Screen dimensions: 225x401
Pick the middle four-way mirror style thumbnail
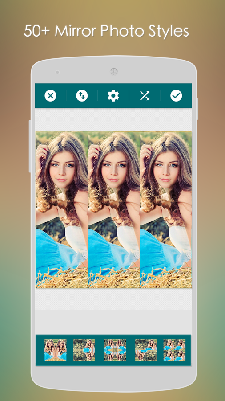tap(115, 350)
